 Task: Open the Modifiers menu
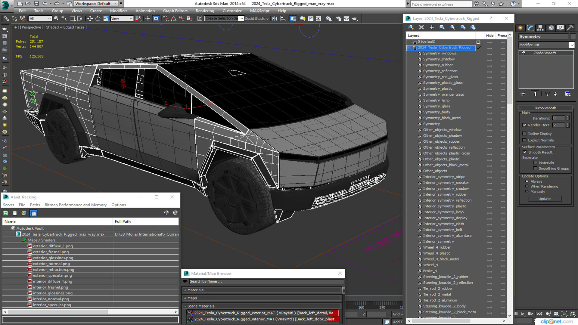point(118,11)
